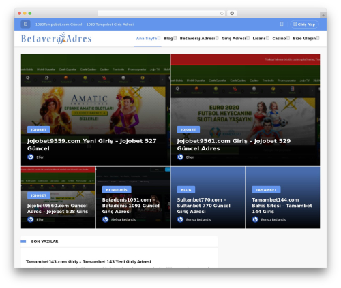Click author avatar under Jojobet9561 post
This screenshot has width=341, height=288.
tap(180, 157)
